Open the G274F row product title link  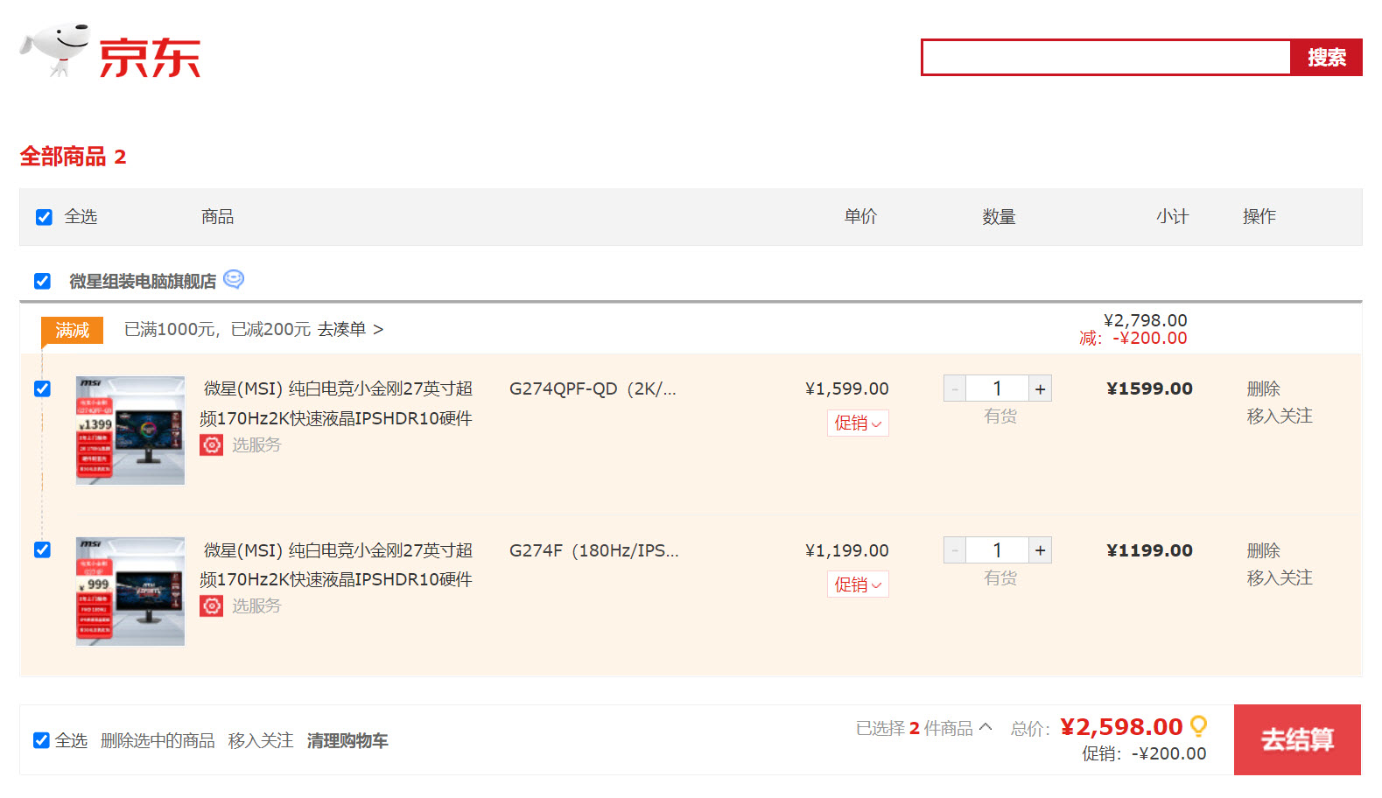(x=336, y=564)
